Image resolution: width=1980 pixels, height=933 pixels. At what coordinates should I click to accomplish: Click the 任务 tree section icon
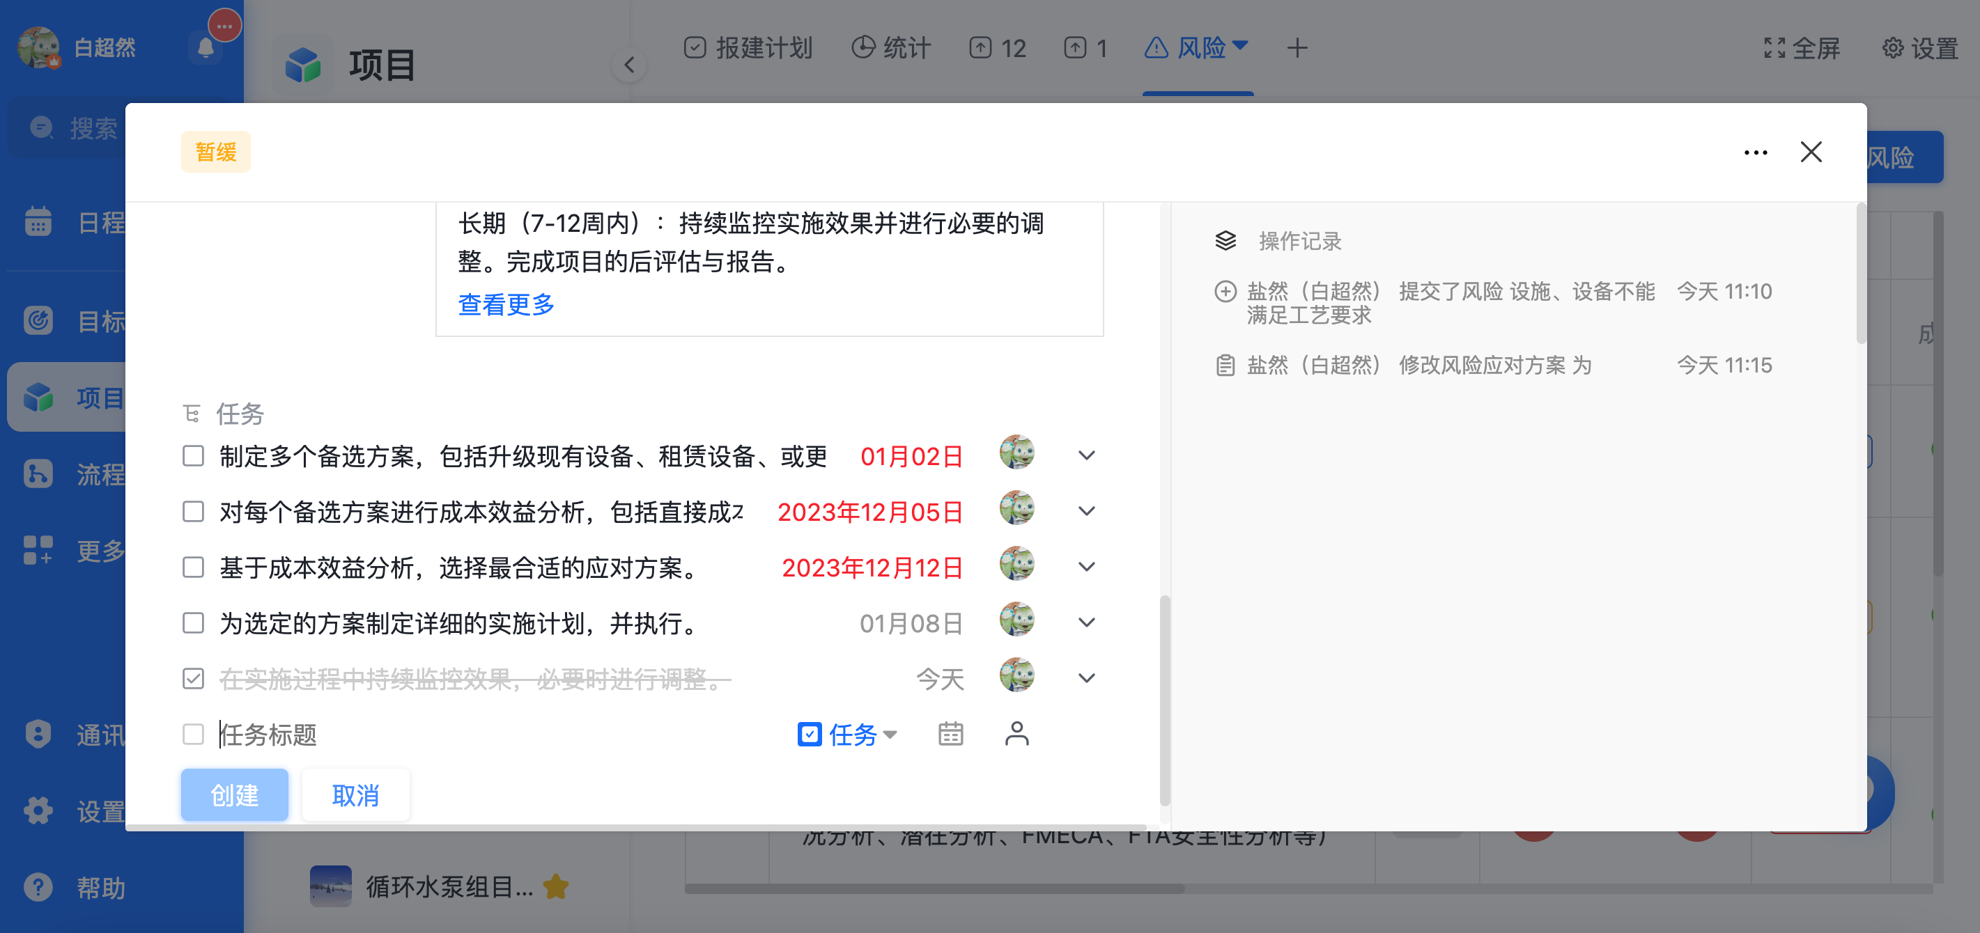coord(192,414)
